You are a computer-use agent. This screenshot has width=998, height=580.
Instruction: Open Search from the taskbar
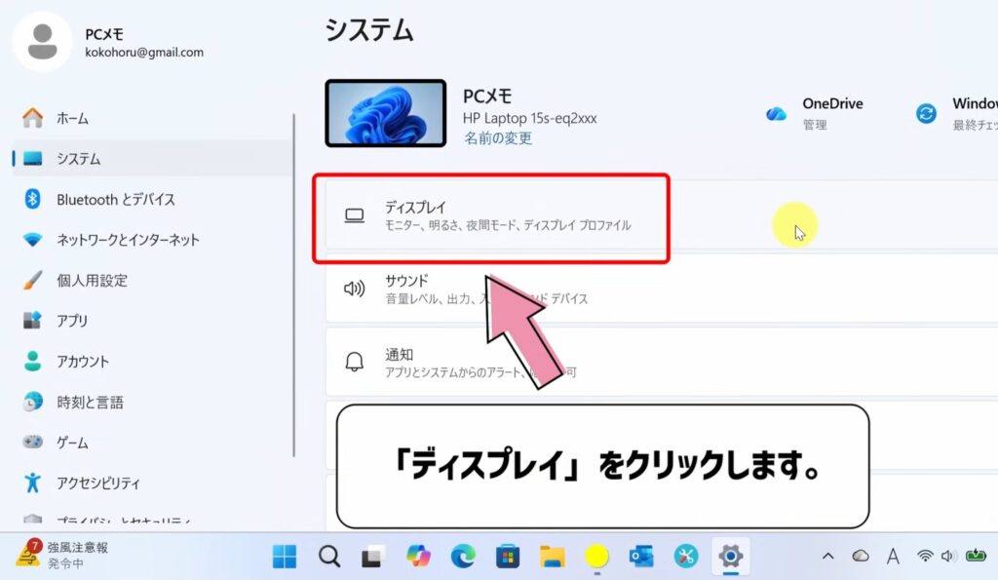pos(327,557)
